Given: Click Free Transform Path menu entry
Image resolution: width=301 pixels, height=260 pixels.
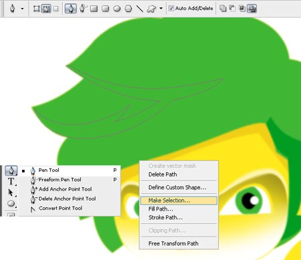Looking at the screenshot, I should tap(179, 243).
